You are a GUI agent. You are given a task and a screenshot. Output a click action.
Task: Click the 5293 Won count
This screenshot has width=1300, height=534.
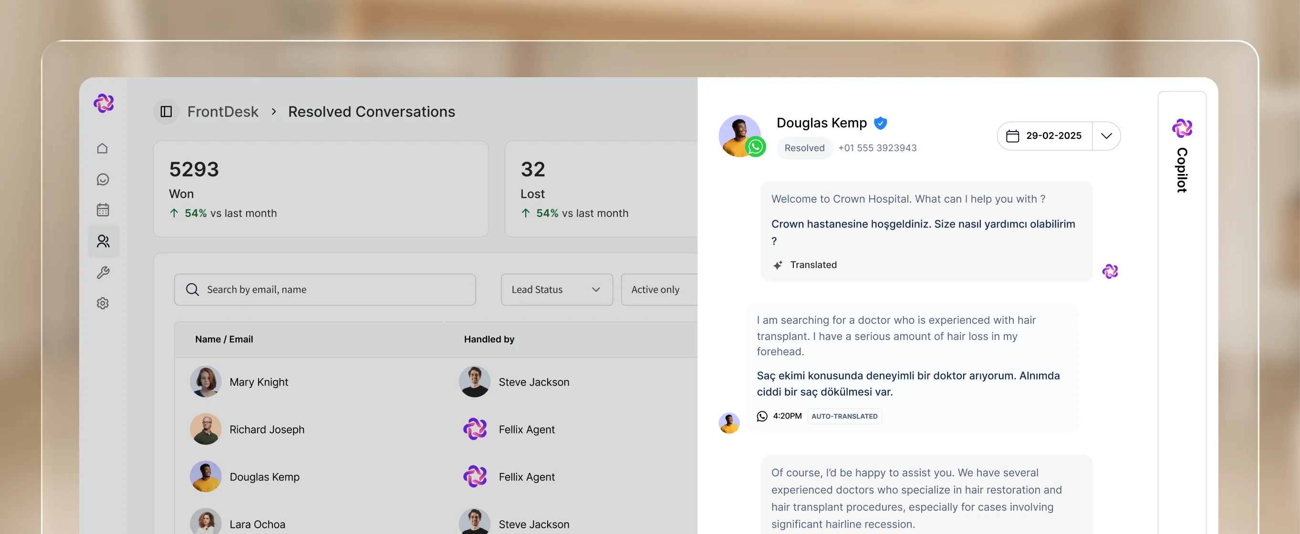(194, 169)
